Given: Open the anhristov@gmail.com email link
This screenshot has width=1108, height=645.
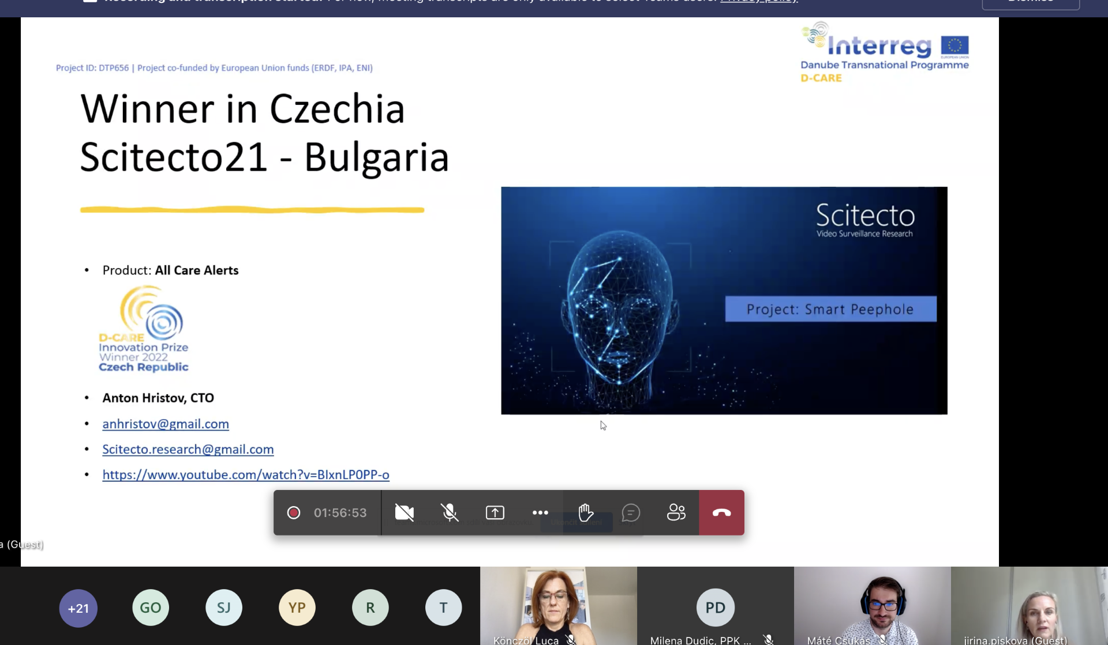Looking at the screenshot, I should click(x=166, y=424).
